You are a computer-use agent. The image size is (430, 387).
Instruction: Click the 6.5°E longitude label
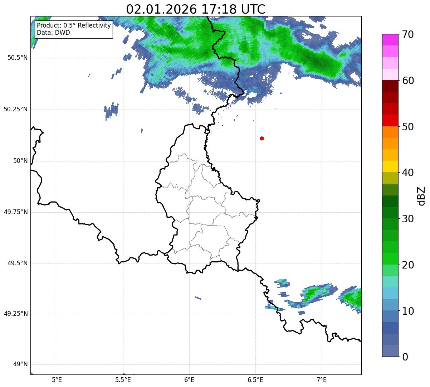pos(255,379)
